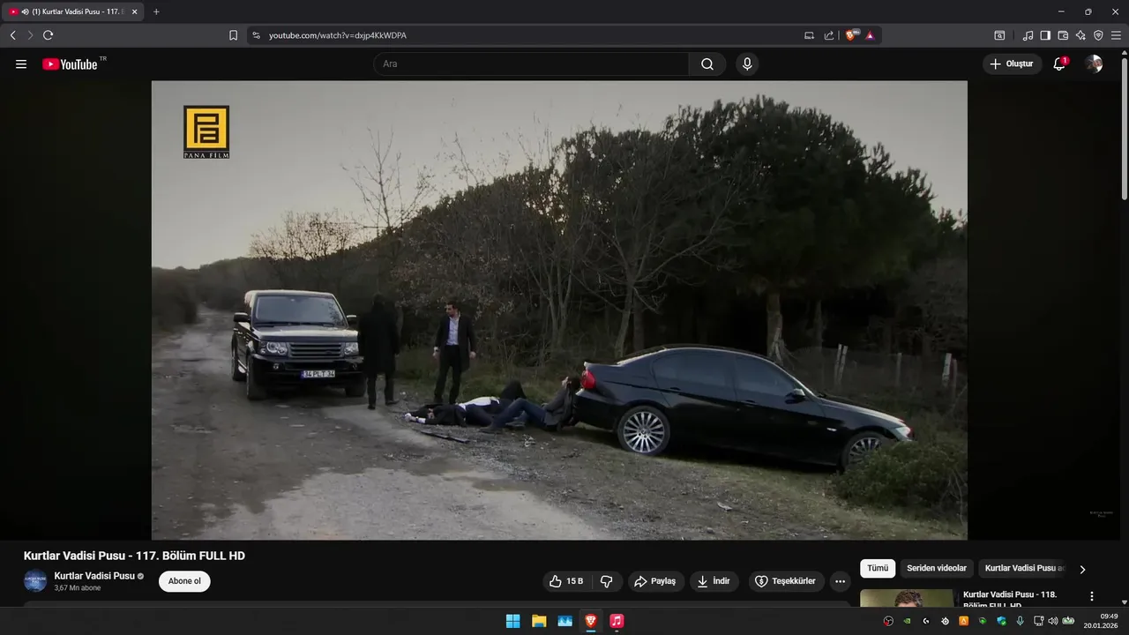Viewport: 1129px width, 635px height.
Task: Open the Kurtlar Vadisi Pusu channel avatar
Action: coord(35,581)
